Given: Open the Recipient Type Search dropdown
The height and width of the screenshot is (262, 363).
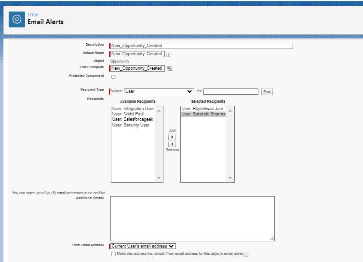Looking at the screenshot, I should 159,91.
